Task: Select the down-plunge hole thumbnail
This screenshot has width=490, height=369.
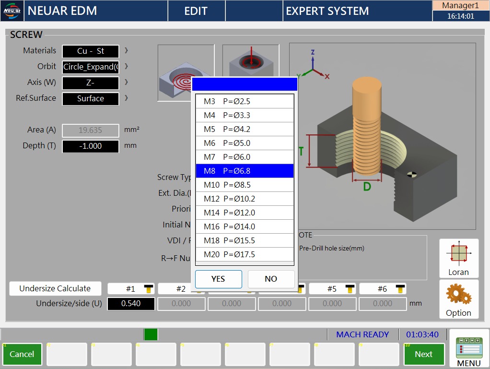Action: pyautogui.click(x=251, y=61)
